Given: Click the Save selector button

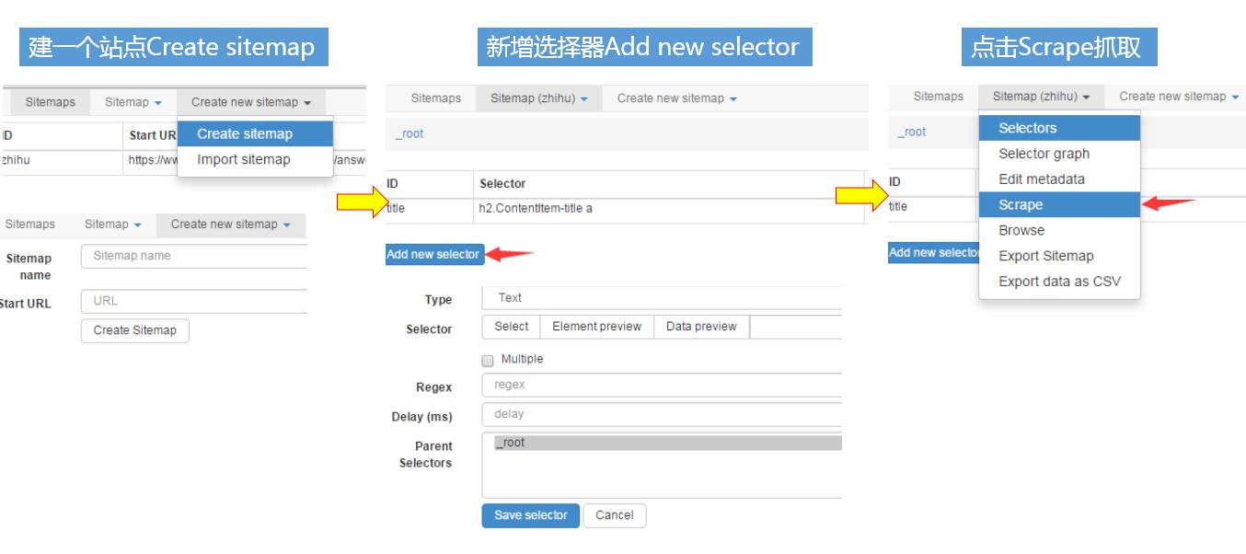Looking at the screenshot, I should point(531,515).
